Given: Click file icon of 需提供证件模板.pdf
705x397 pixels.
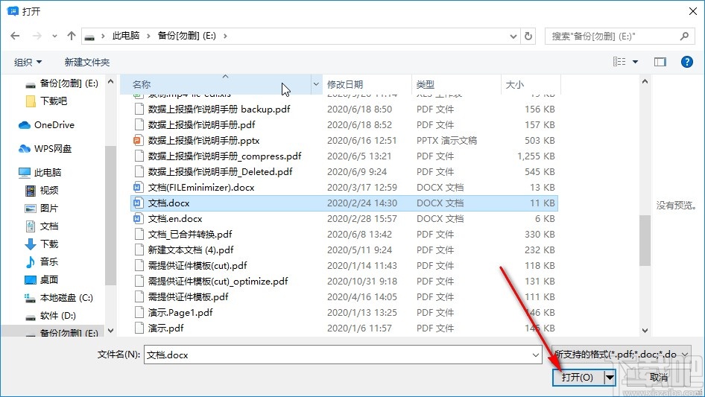Looking at the screenshot, I should click(139, 296).
